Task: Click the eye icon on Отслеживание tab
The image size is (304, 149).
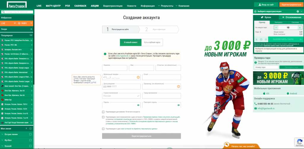Action: point(283,17)
